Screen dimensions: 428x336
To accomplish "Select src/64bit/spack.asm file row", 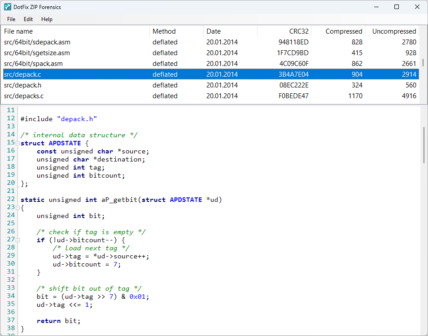I will 211,64.
